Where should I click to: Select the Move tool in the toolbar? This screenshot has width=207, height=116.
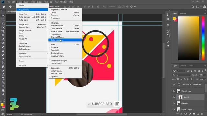[3, 15]
